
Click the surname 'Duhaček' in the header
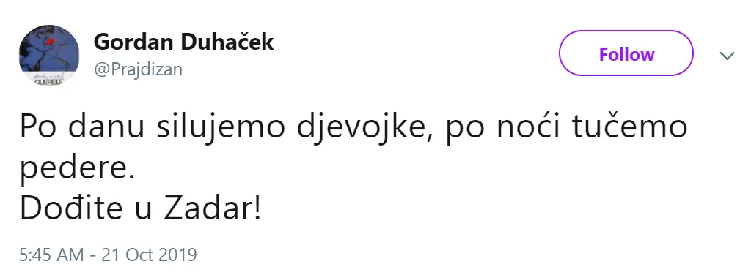click(x=227, y=42)
